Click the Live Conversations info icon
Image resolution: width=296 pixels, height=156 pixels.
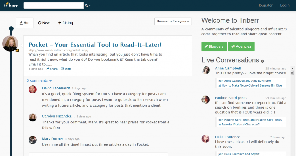tap(262, 61)
